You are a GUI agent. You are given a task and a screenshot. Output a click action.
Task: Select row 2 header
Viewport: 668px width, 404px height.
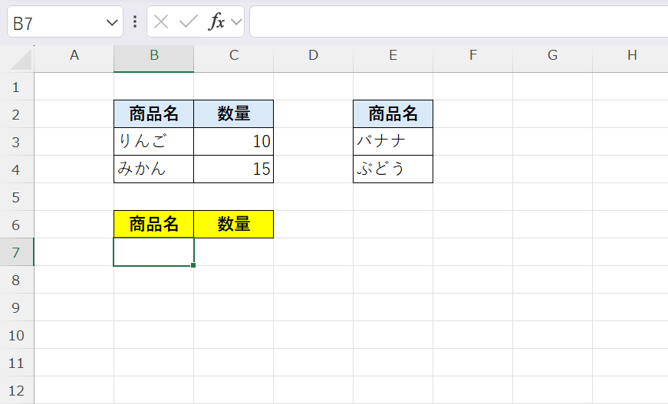[x=17, y=114]
